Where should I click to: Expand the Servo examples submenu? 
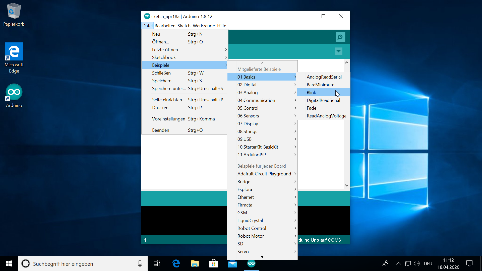click(x=262, y=251)
